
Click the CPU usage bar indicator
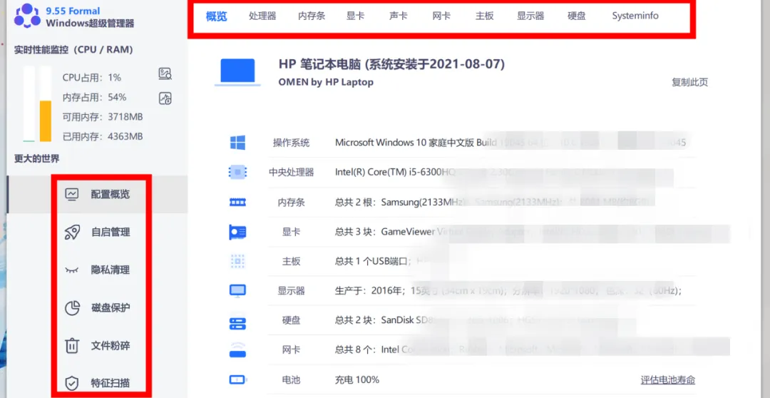pos(29,103)
